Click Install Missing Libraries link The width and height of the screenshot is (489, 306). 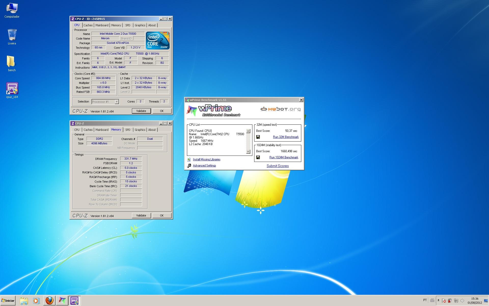click(x=207, y=159)
